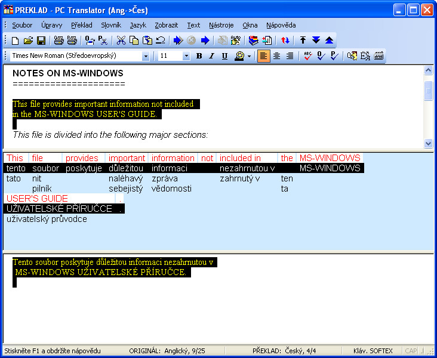The image size is (437, 358).
Task: Click the printer icon right of Save
Action: point(59,41)
